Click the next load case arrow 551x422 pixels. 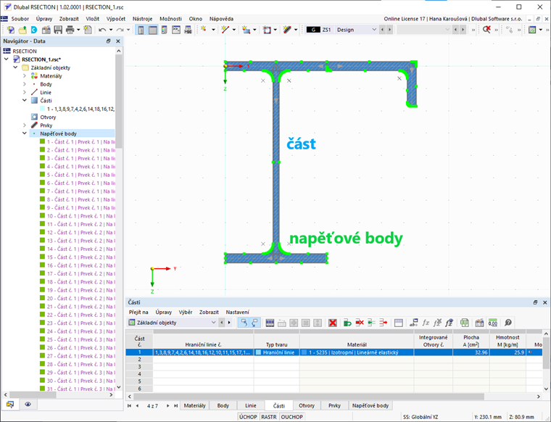tap(389, 30)
